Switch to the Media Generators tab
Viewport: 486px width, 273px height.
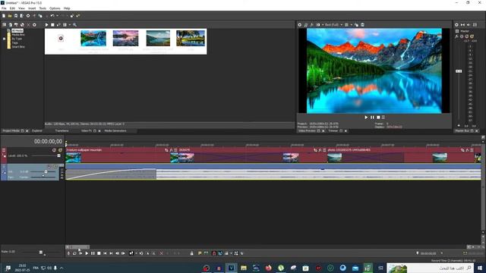115,131
